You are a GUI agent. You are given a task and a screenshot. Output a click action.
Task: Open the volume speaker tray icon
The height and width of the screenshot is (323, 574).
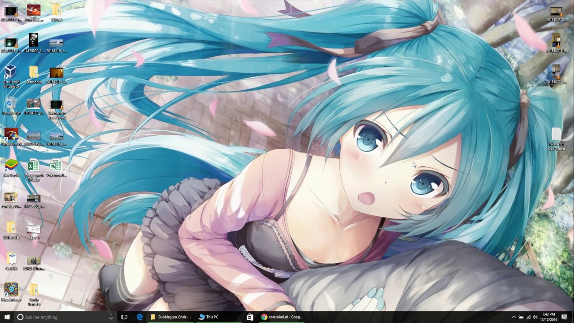pos(535,317)
